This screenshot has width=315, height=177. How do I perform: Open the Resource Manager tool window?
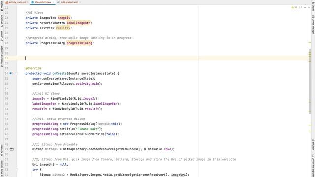click(x=2, y=57)
